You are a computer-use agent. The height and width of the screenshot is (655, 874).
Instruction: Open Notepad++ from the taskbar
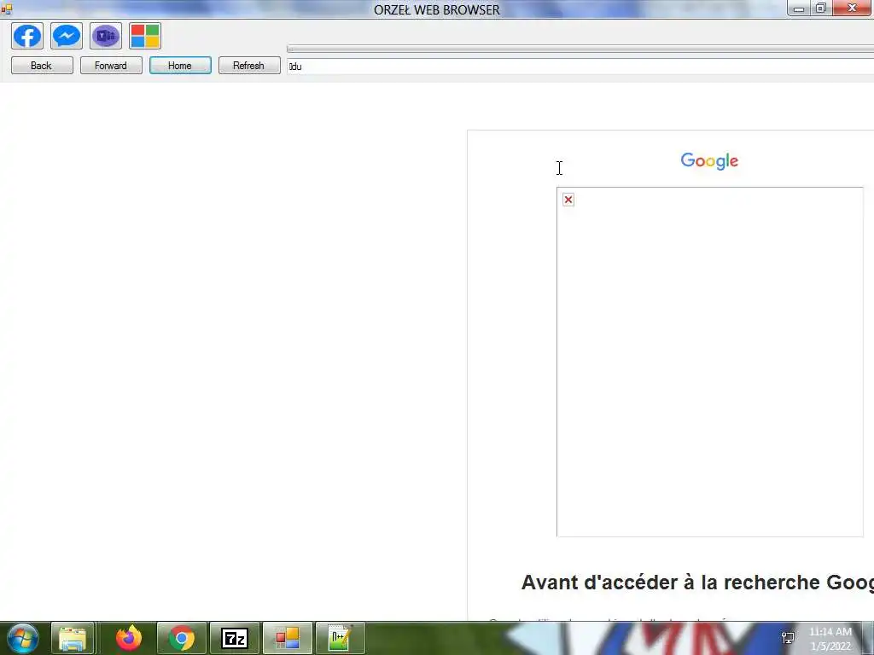point(340,638)
